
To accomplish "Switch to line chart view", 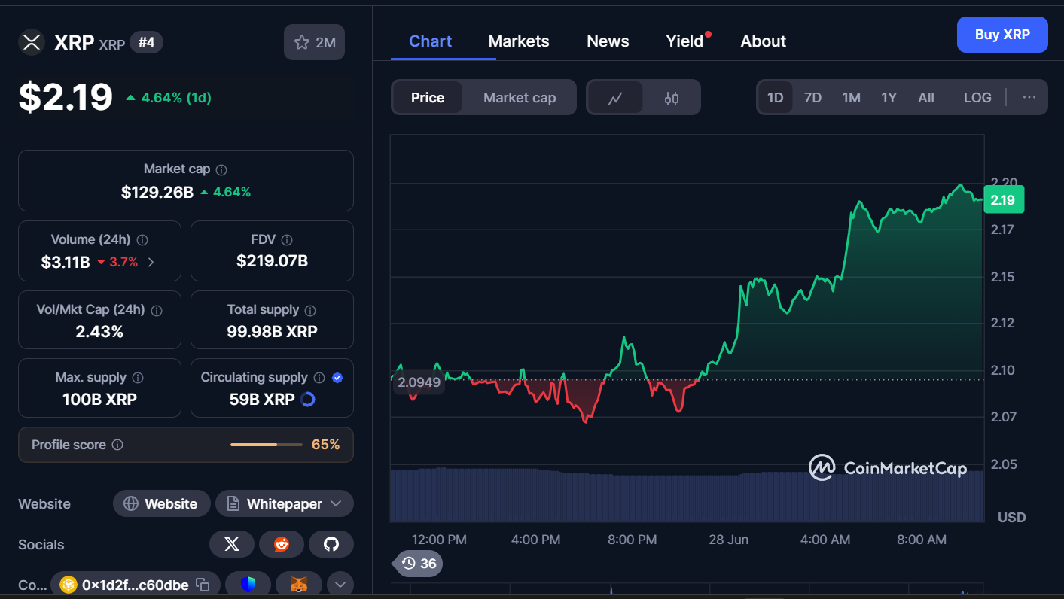I will pyautogui.click(x=615, y=98).
